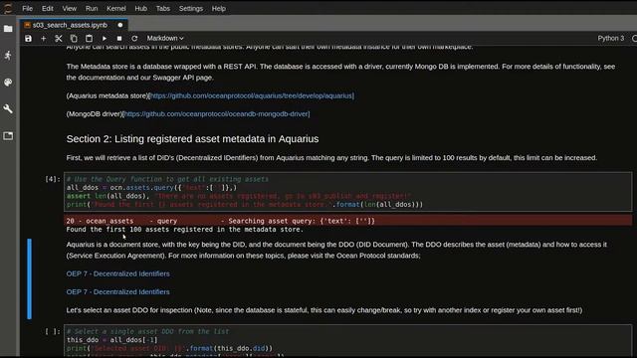Click the Python 3 kernel name
This screenshot has width=637, height=358.
pos(610,38)
